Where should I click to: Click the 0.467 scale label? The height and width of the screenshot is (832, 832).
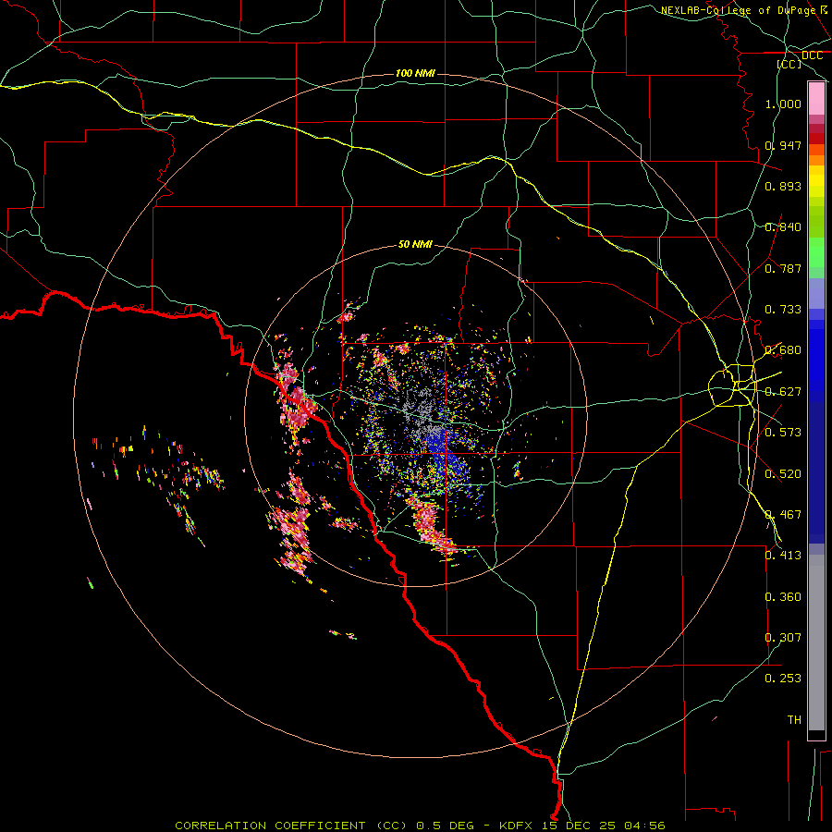point(783,515)
